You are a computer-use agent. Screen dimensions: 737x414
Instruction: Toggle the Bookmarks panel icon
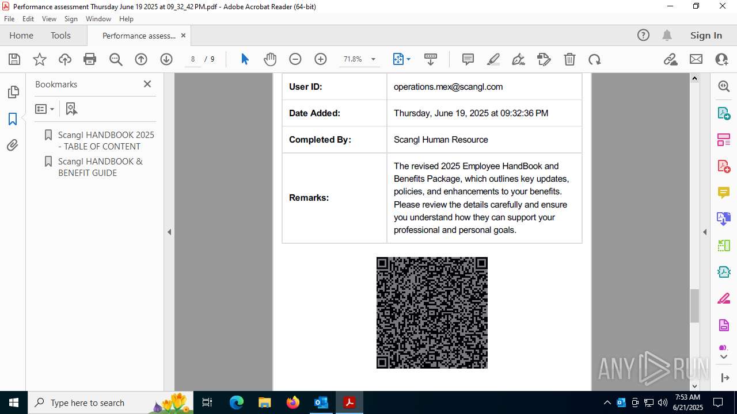point(13,119)
